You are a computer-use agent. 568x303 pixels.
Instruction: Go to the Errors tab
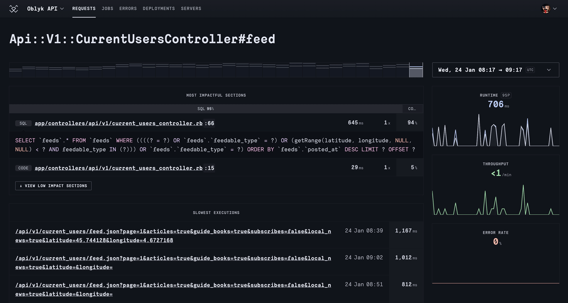128,8
